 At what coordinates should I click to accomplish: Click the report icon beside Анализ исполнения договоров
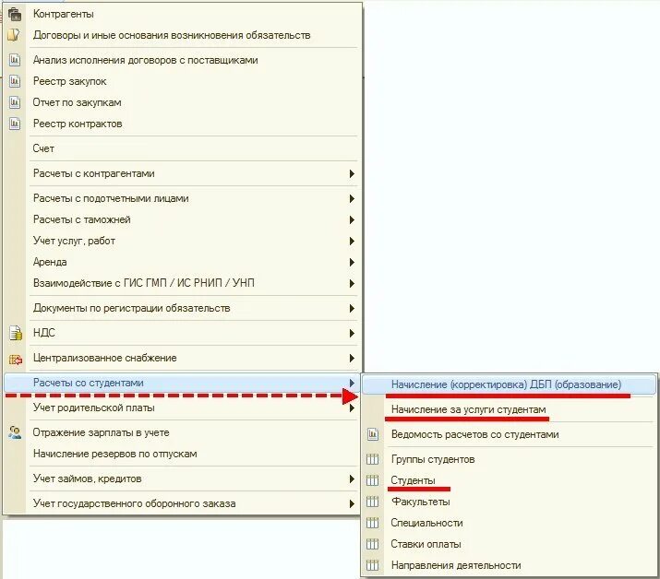[x=15, y=60]
